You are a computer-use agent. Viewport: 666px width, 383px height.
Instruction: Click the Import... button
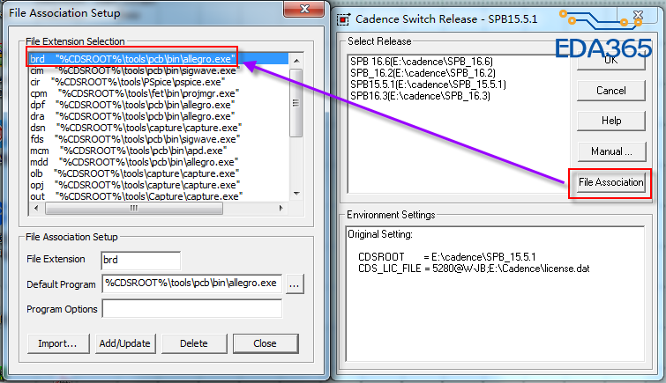coord(58,343)
